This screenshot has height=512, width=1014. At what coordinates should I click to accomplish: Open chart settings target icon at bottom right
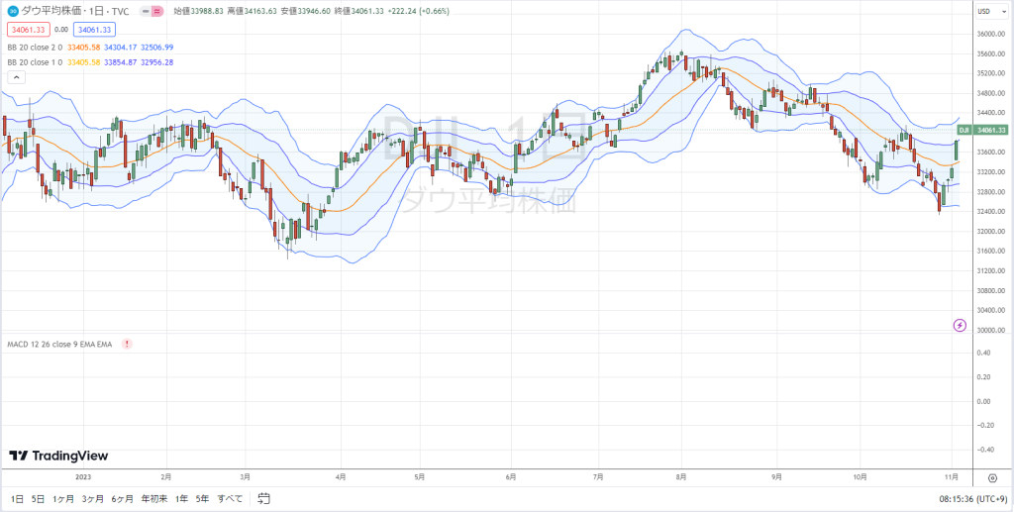[x=993, y=478]
